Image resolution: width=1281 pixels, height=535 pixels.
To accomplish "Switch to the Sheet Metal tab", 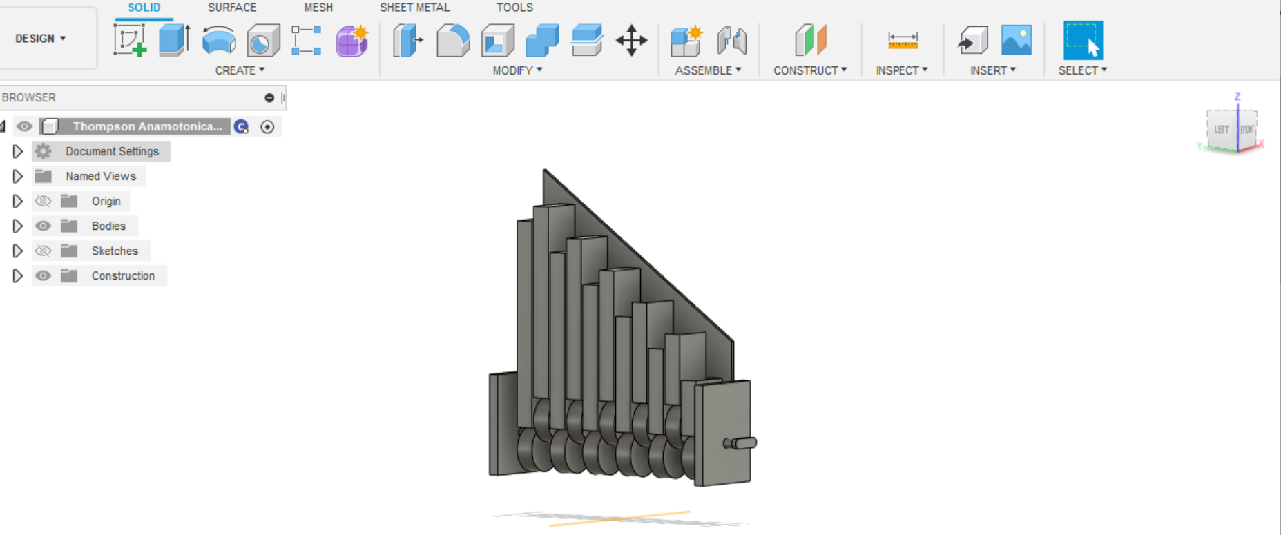I will [x=415, y=8].
